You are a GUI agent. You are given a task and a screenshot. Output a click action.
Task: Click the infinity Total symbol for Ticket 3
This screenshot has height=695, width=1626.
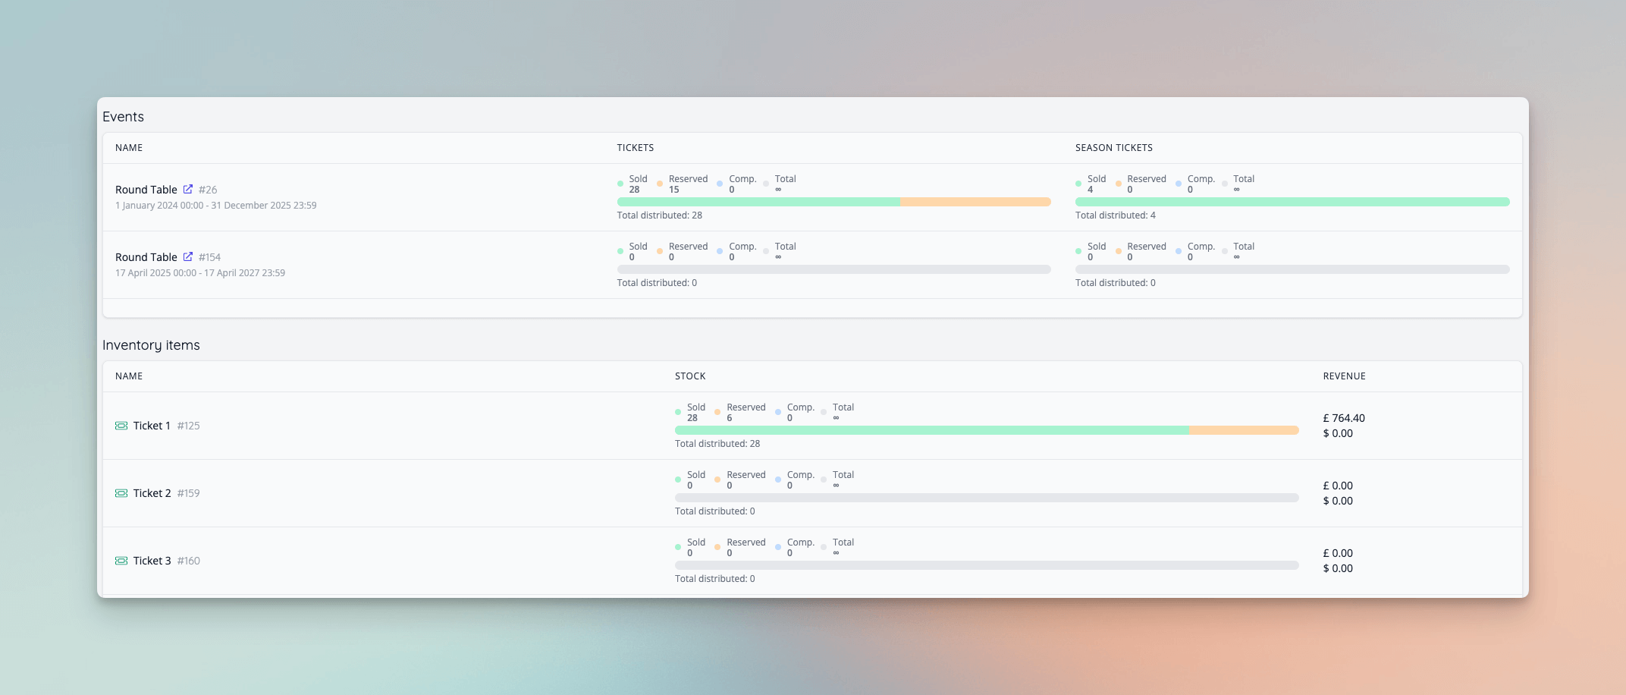point(836,552)
